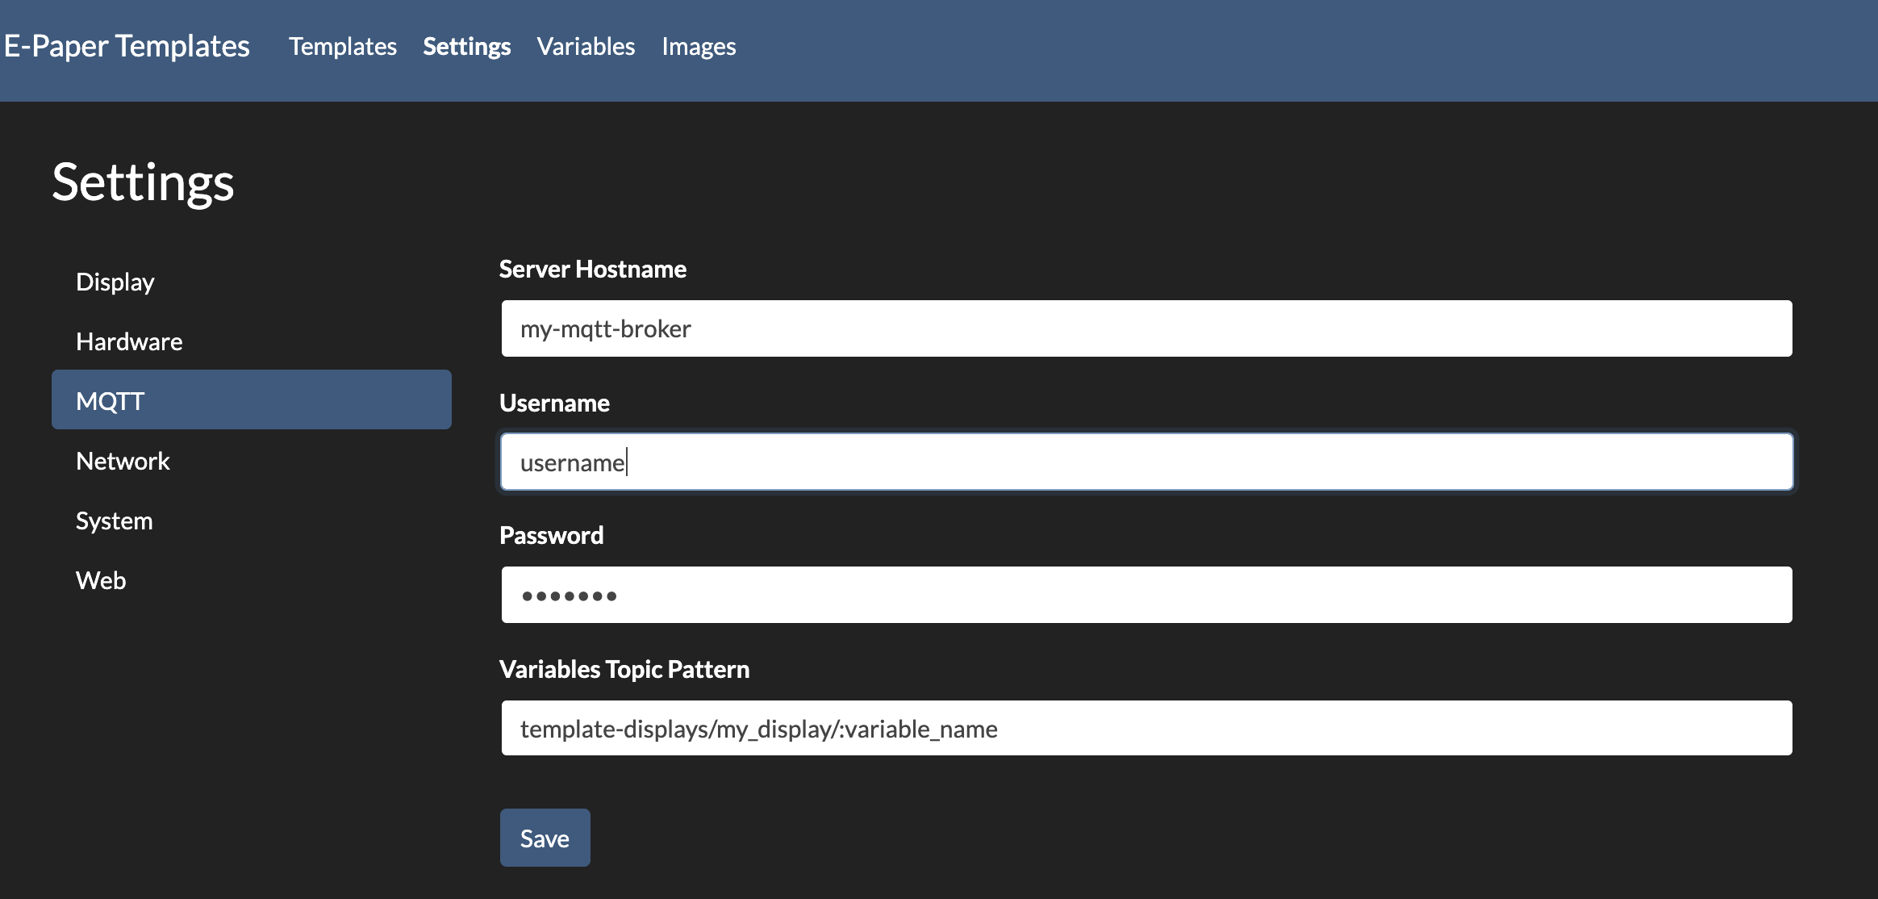Expand the Network settings section
The height and width of the screenshot is (899, 1878).
pyautogui.click(x=122, y=459)
